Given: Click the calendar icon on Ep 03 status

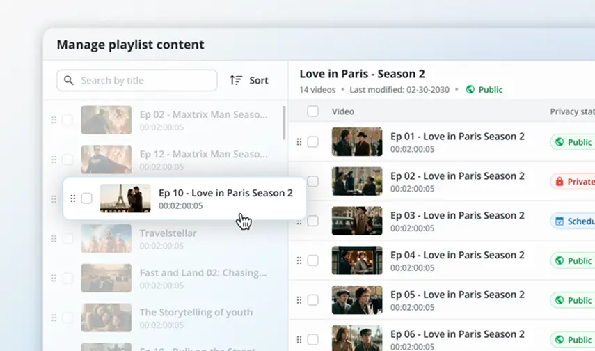Looking at the screenshot, I should 558,221.
